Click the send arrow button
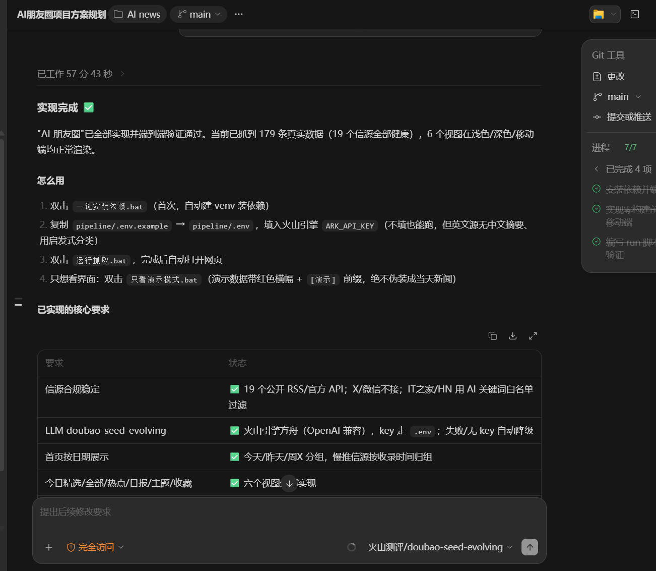Screen dimensions: 656x571 [530, 547]
